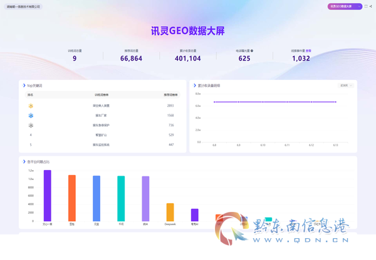The height and width of the screenshot is (260, 376).
Task: Open the purple 讯灵GEO数据大屏 dropdown
Action: pos(345,6)
